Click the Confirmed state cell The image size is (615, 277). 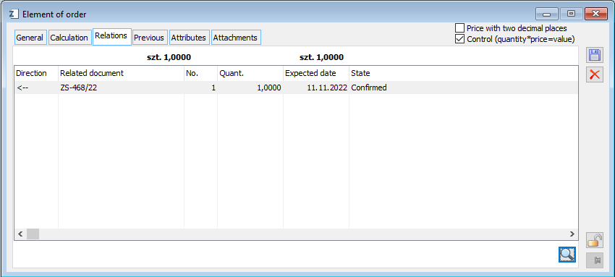coord(463,88)
